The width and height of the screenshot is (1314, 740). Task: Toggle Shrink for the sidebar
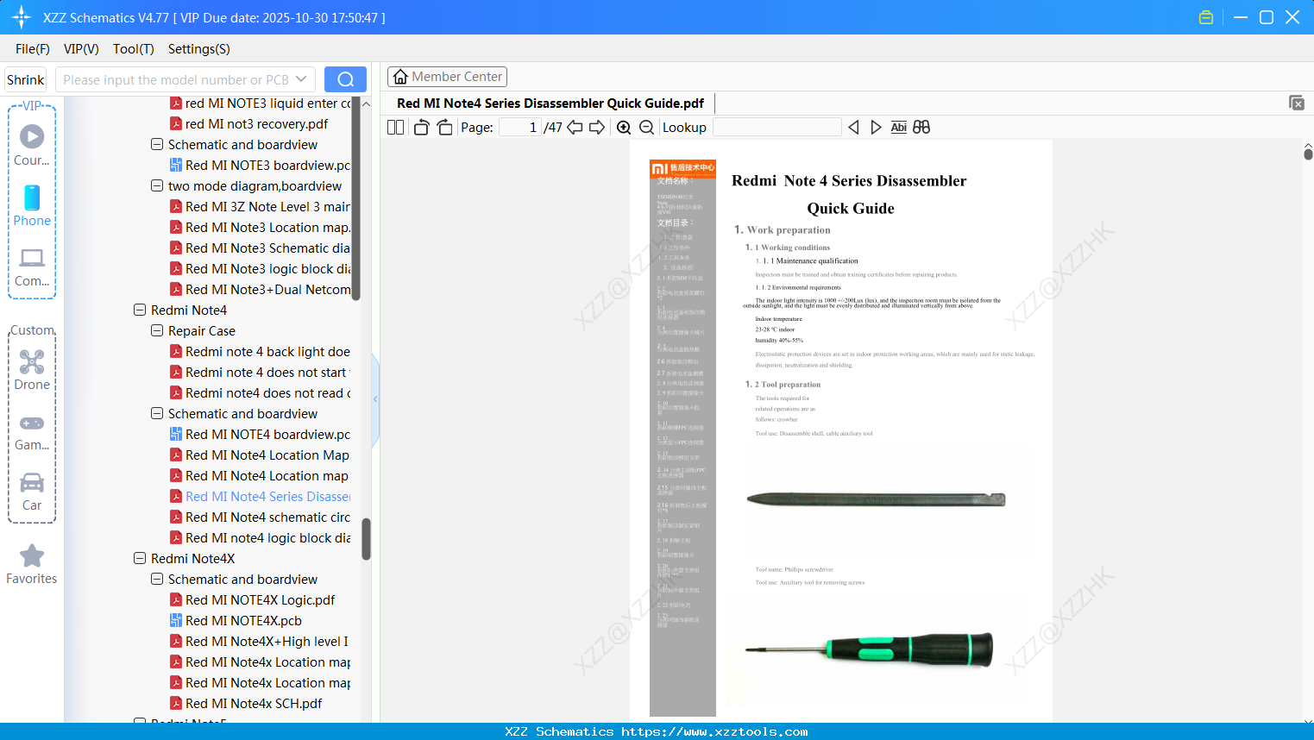pyautogui.click(x=25, y=78)
